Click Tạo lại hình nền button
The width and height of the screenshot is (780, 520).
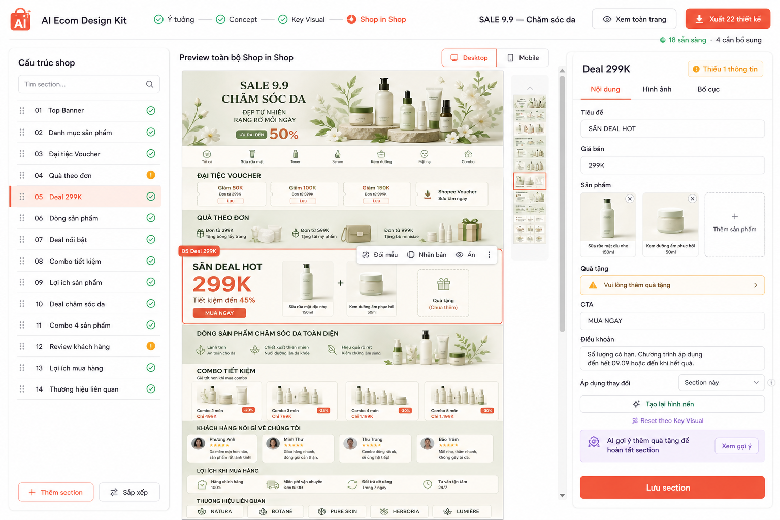672,404
